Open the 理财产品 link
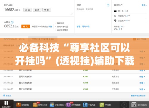This screenshot has height=108, width=149. 86,26
